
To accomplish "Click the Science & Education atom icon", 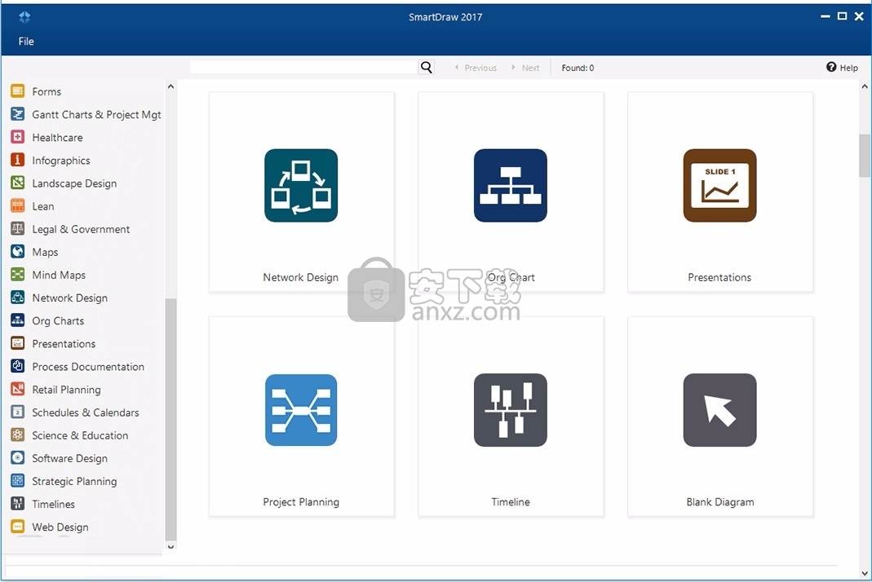I will [18, 435].
